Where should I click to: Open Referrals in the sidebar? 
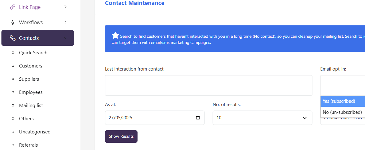click(29, 145)
